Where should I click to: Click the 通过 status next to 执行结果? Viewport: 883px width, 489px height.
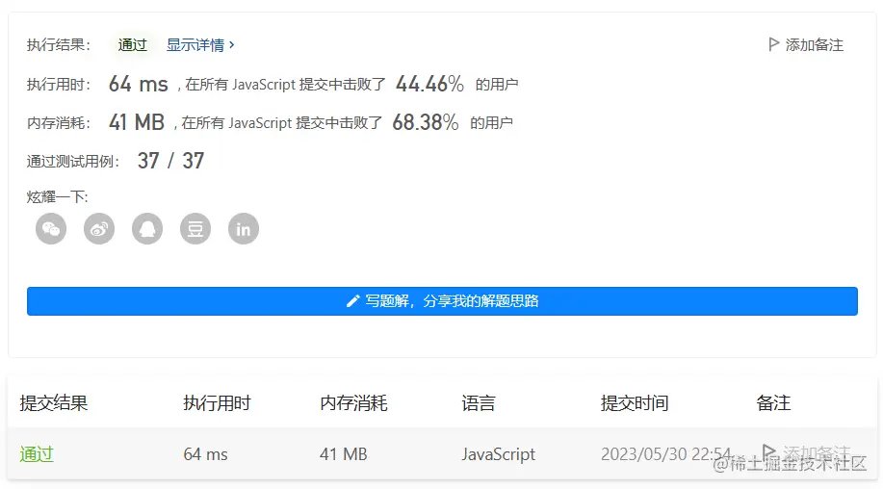click(132, 45)
